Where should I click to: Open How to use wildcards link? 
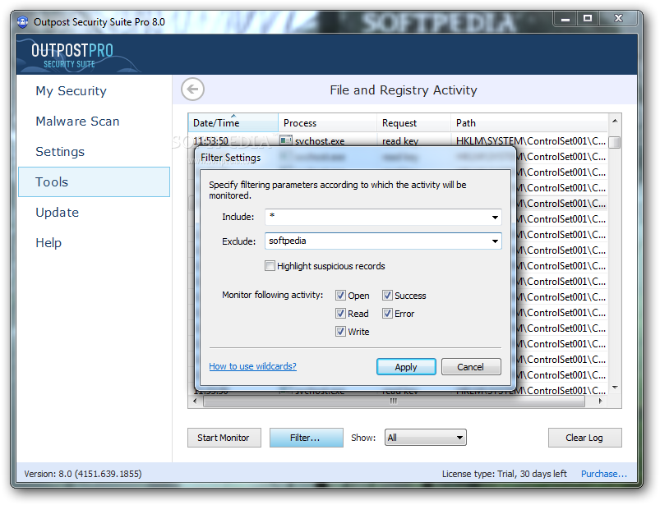[x=252, y=366]
